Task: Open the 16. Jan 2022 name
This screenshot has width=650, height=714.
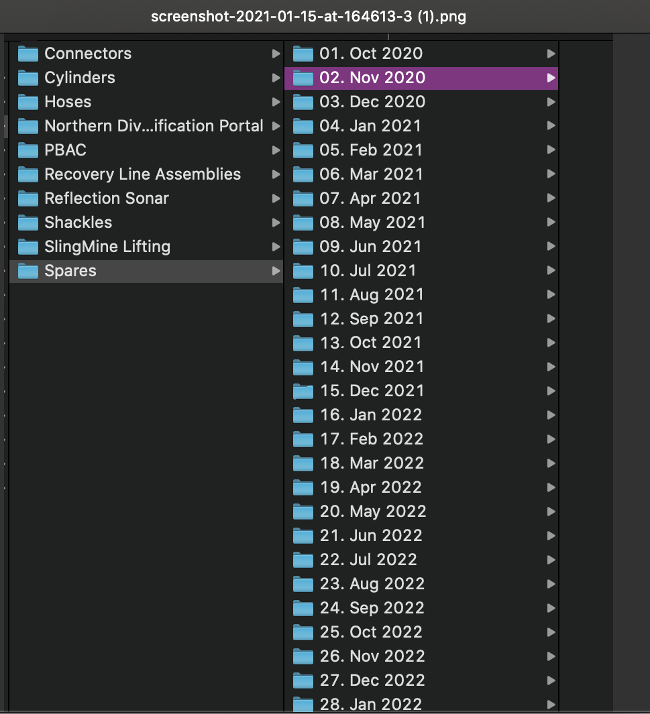Action: pyautogui.click(x=371, y=415)
